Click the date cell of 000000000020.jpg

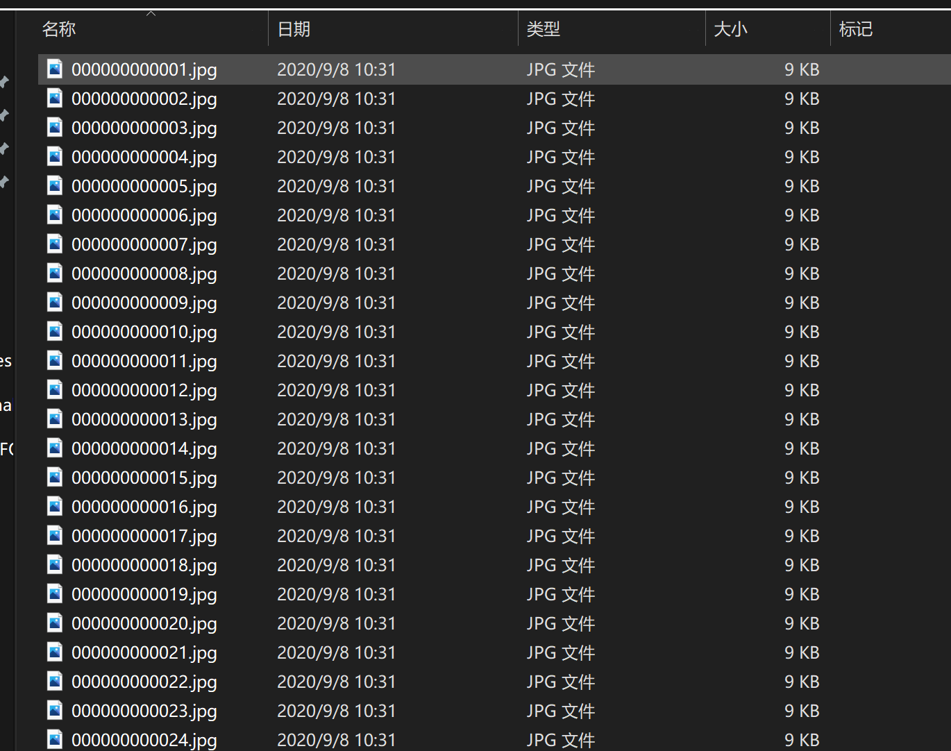(337, 623)
